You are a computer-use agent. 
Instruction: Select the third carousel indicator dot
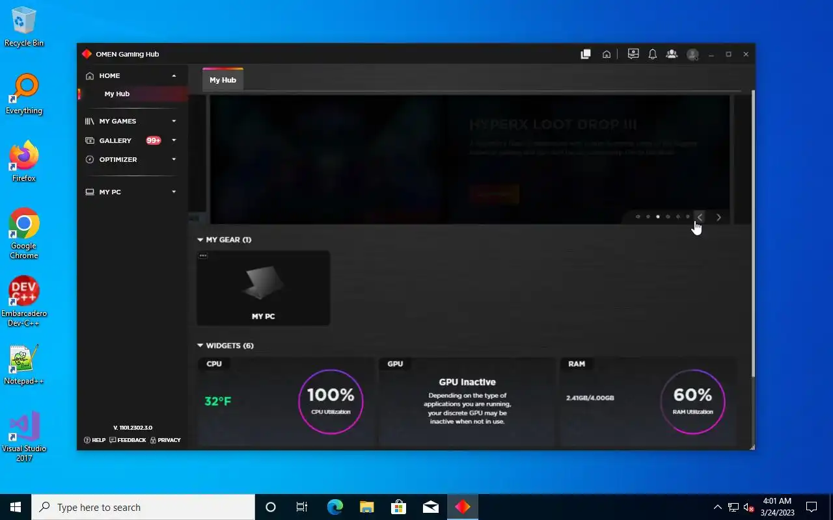[658, 217]
